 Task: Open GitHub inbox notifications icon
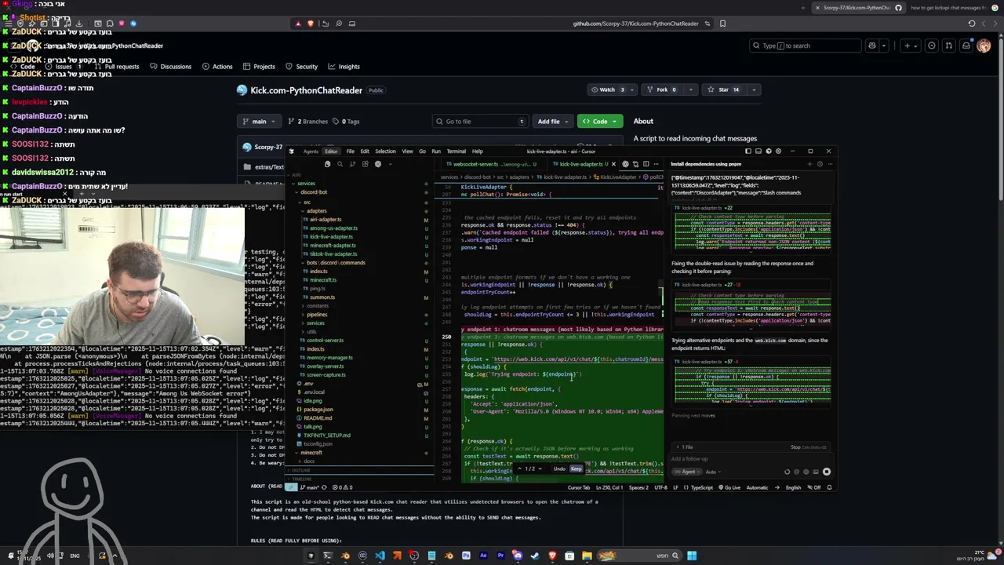coord(966,46)
